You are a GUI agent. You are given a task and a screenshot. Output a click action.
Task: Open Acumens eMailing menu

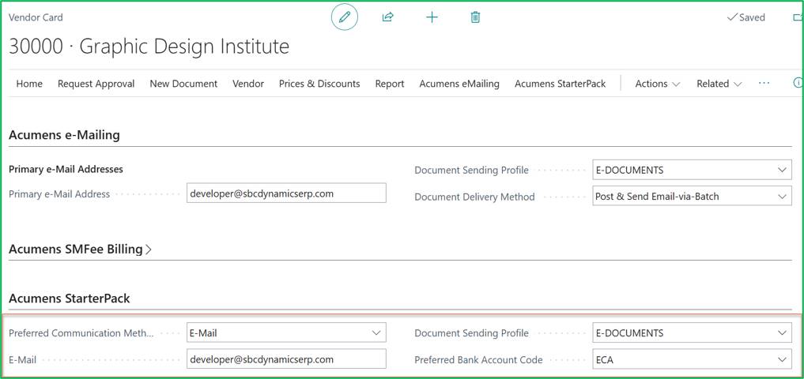tap(459, 84)
